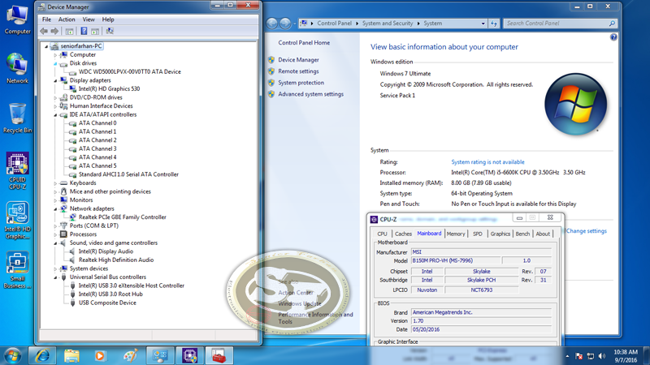Open Windows Explorer folder on taskbar
Screen dimensions: 650x365
click(x=71, y=355)
